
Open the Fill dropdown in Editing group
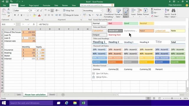point(154,13)
